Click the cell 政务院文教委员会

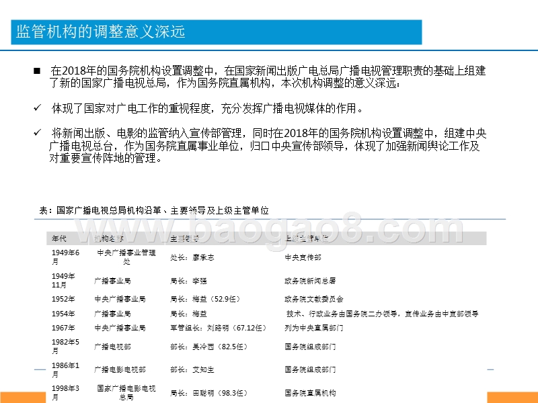[314, 299]
